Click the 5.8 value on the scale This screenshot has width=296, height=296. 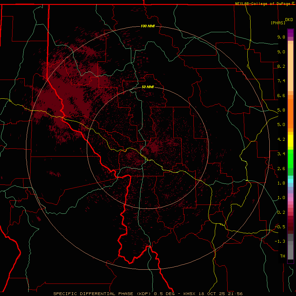281,110
